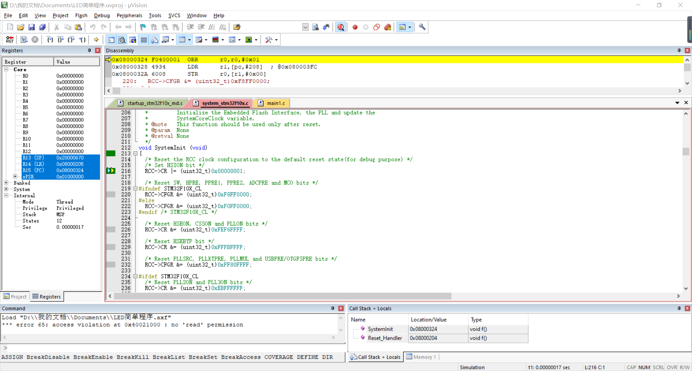The height and width of the screenshot is (371, 692).
Task: Open the Peripherals menu
Action: pyautogui.click(x=129, y=15)
